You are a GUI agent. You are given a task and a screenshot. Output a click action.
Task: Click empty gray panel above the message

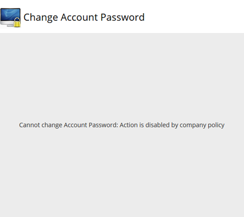click(x=122, y=77)
